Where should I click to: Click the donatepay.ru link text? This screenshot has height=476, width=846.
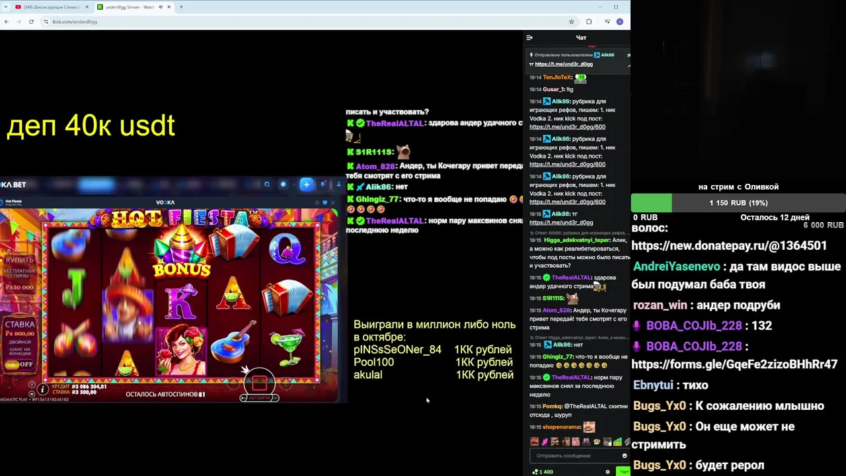pos(729,245)
